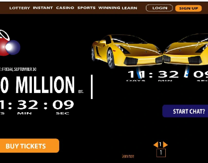The height and width of the screenshot is (163, 208).
Task: Go to the CASINO section
Action: click(65, 8)
